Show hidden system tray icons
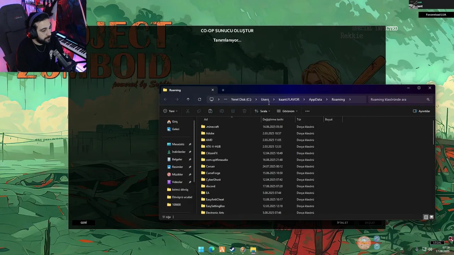The height and width of the screenshot is (255, 454). tap(402, 249)
